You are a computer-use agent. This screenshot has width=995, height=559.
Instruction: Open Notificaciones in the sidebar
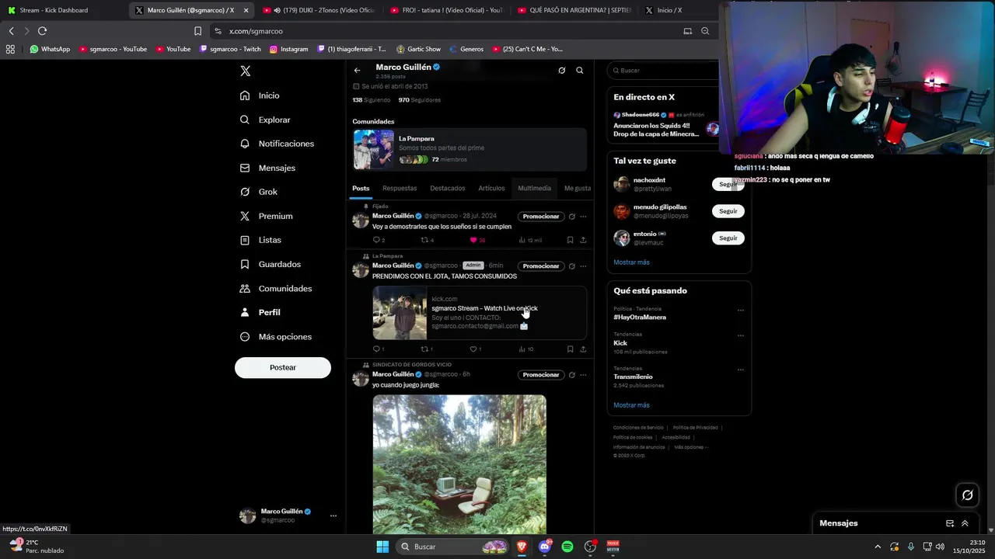tap(278, 144)
